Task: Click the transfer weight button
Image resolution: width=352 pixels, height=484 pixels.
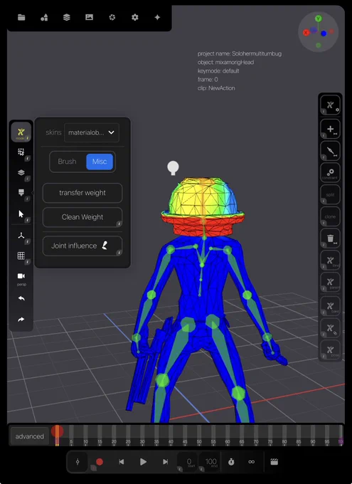Action: [82, 193]
